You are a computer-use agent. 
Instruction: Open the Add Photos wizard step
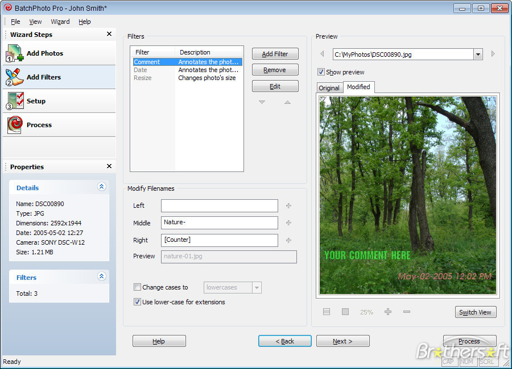click(44, 53)
